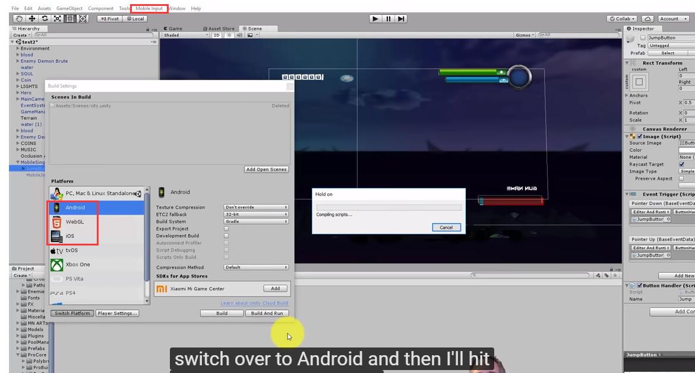This screenshot has width=695, height=373.
Task: Expand Environment in Hierarchy
Action: click(18, 48)
